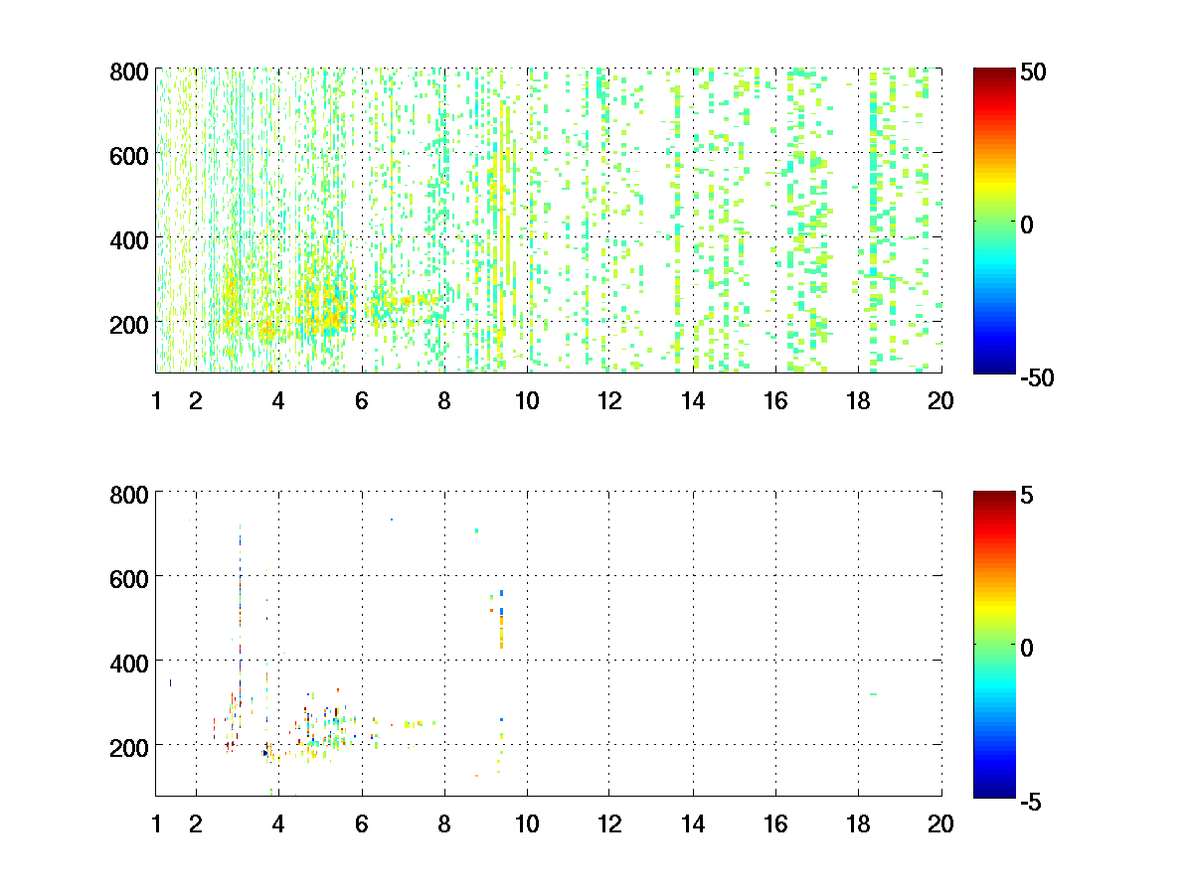Click x-axis tick '2' of the upper plot
This screenshot has height=894, width=1193.
196,401
